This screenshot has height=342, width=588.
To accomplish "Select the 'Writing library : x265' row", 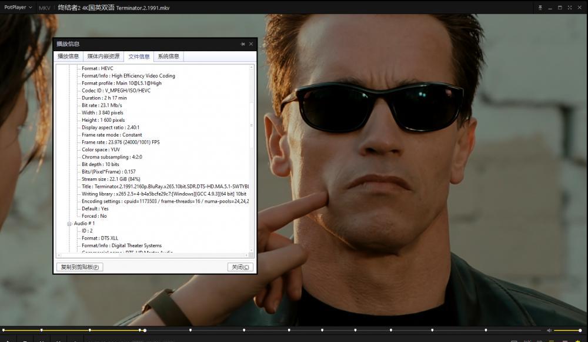I will tap(164, 194).
